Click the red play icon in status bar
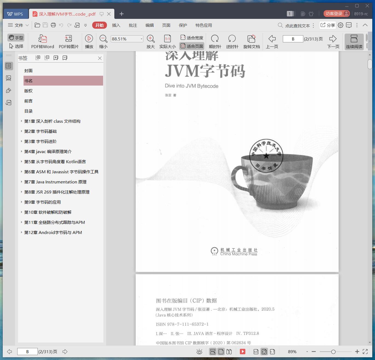 point(243,352)
